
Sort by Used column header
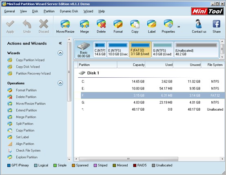(159, 65)
